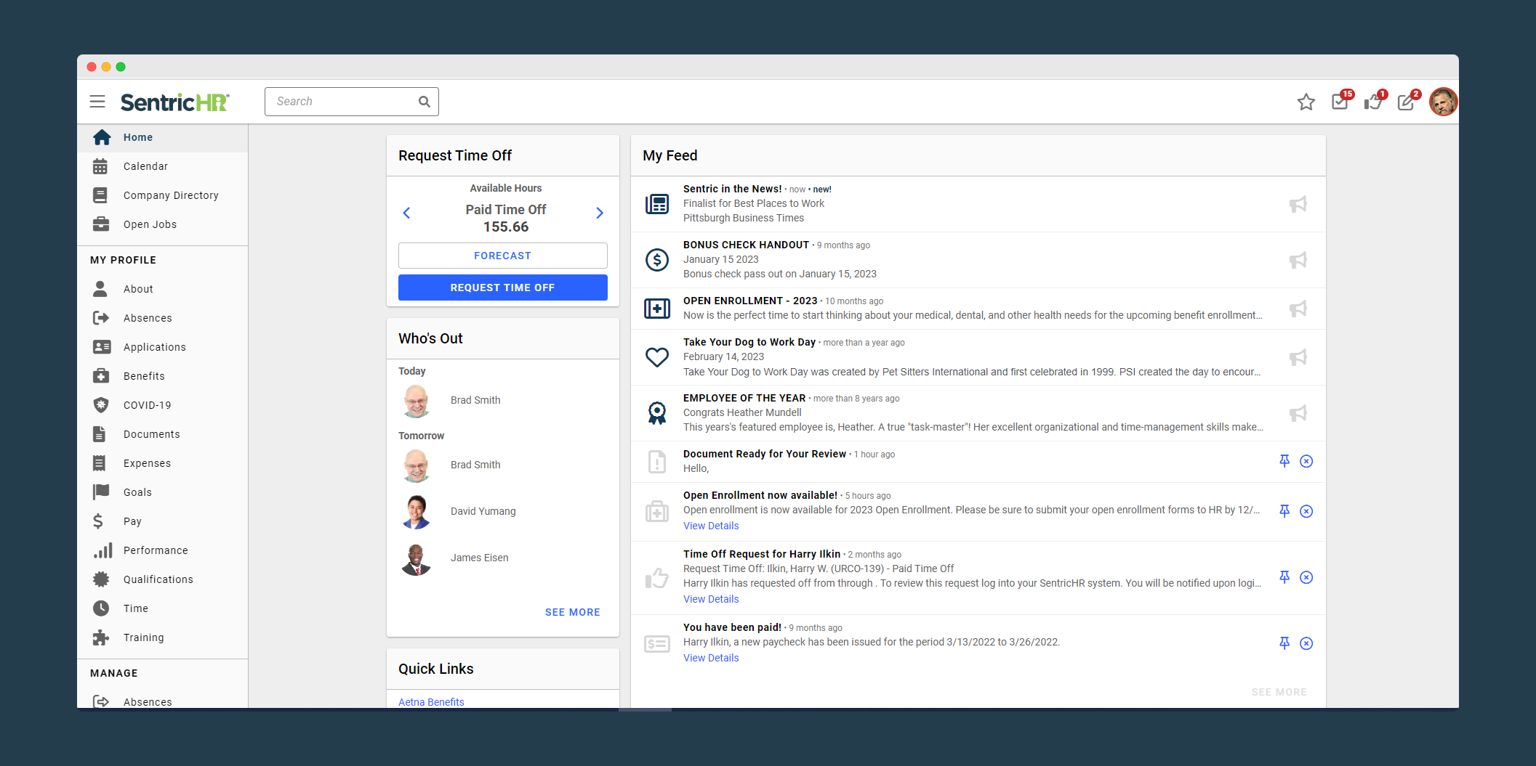
Task: Open the hamburger navigation menu
Action: (97, 102)
